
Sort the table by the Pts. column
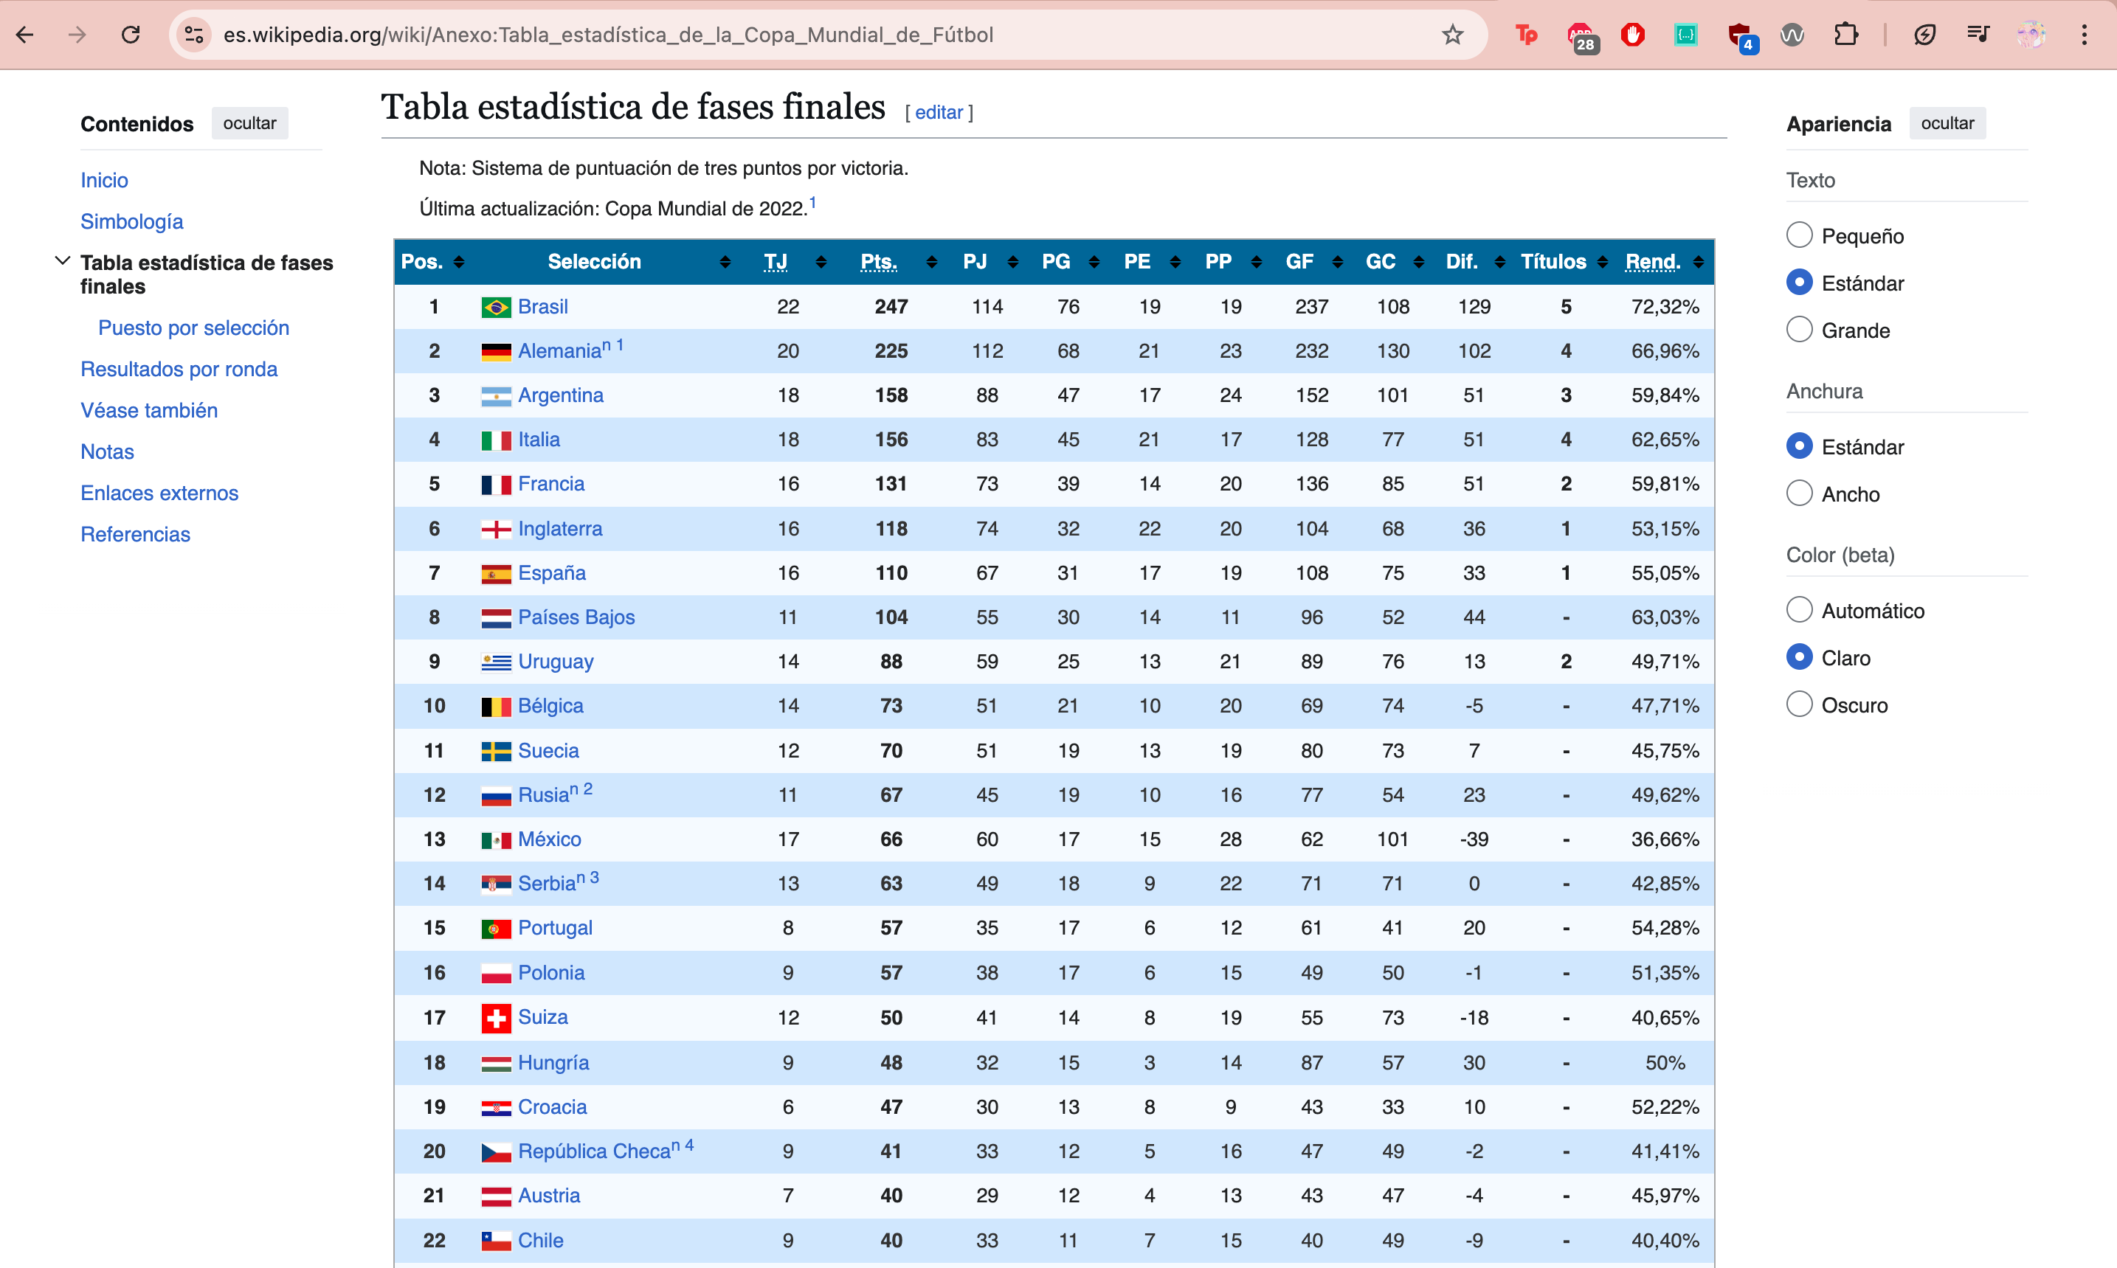[879, 261]
